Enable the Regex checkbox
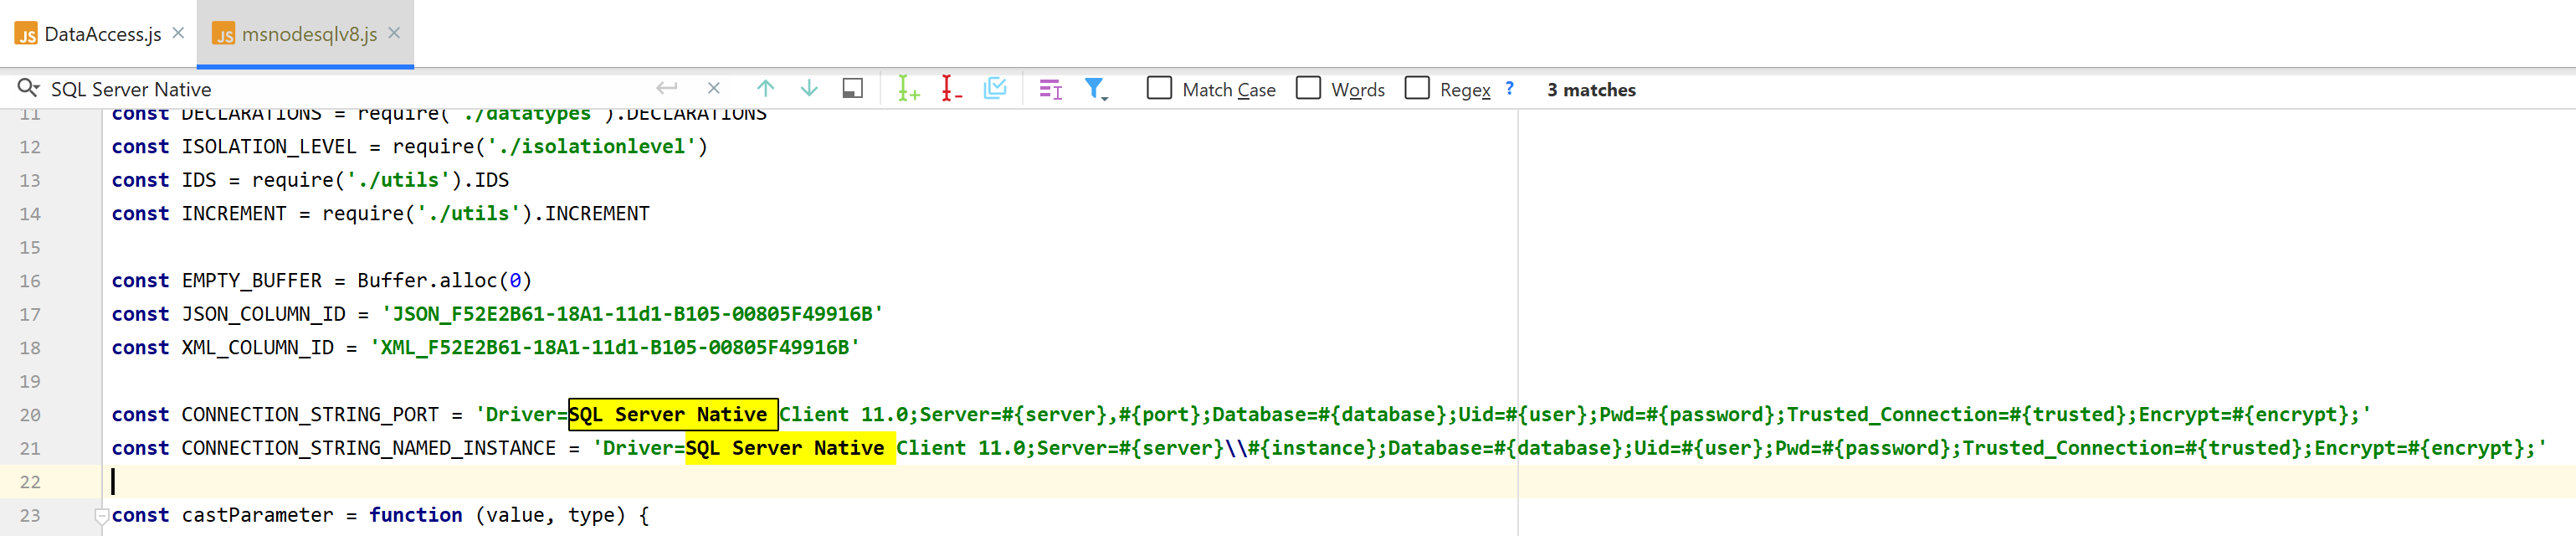2576x536 pixels. click(1417, 88)
